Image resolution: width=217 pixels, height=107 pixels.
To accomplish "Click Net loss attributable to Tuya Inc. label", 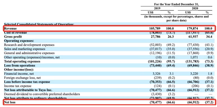I will pyautogui.click(x=28, y=90).
